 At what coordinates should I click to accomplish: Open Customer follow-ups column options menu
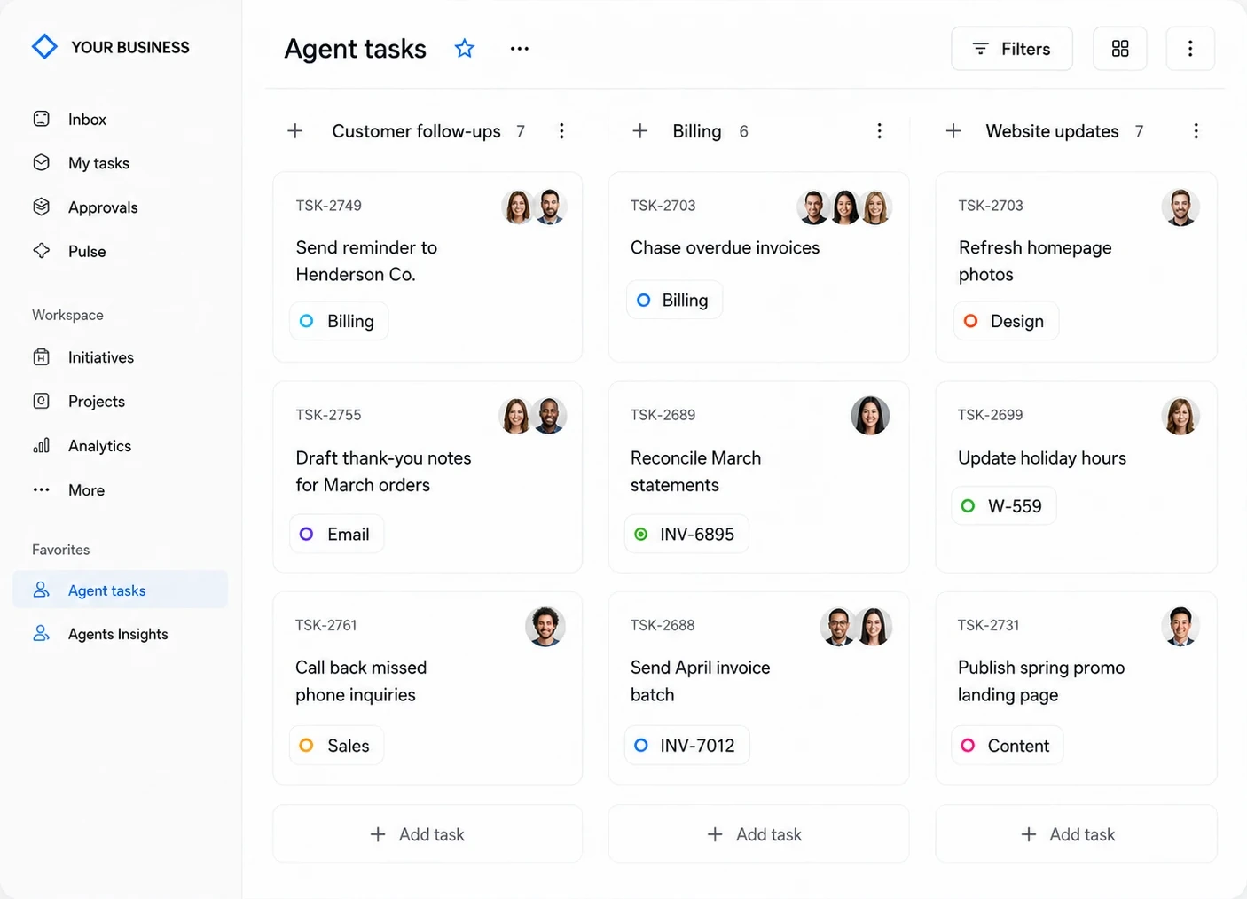click(x=561, y=131)
